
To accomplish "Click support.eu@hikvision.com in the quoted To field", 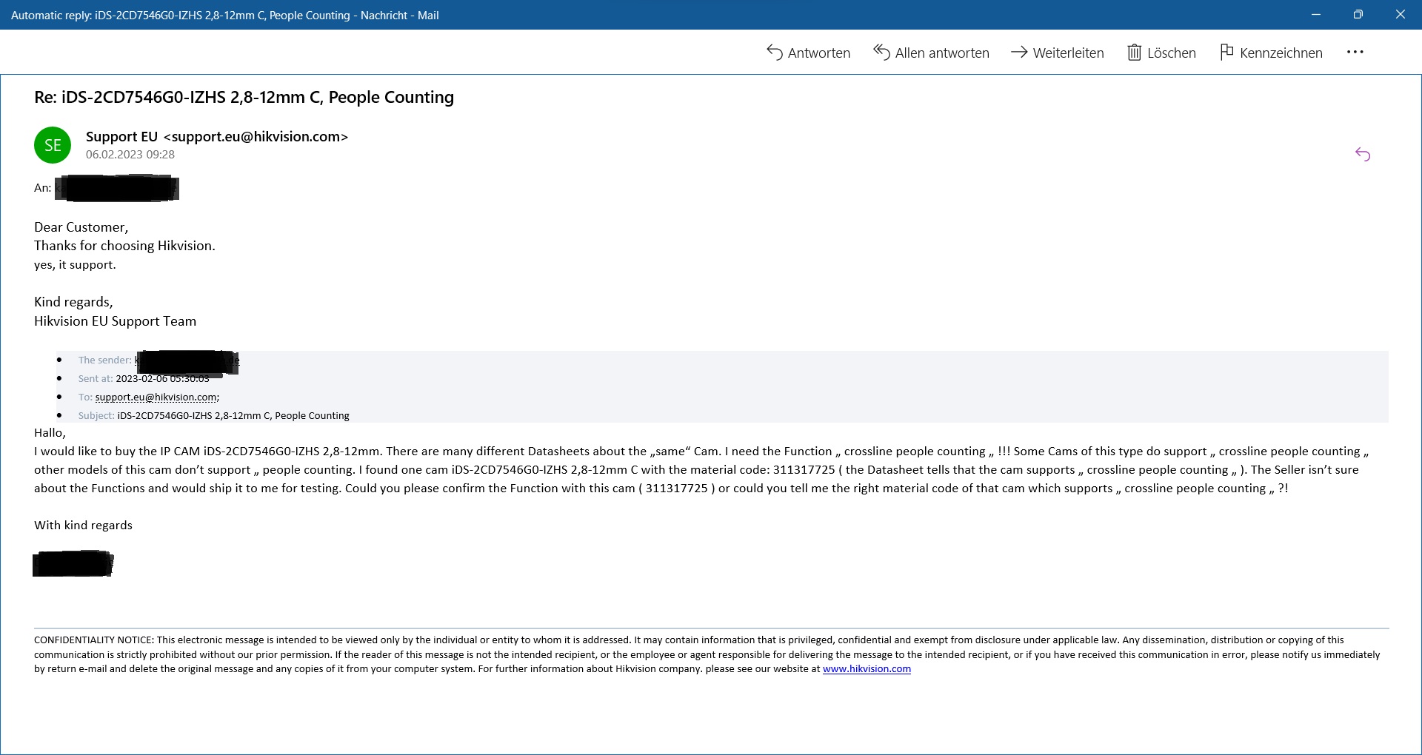I will pos(156,397).
